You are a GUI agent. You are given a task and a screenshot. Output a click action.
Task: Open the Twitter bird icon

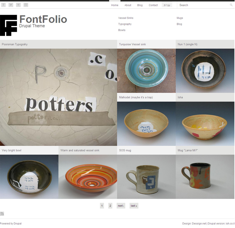(11, 5)
